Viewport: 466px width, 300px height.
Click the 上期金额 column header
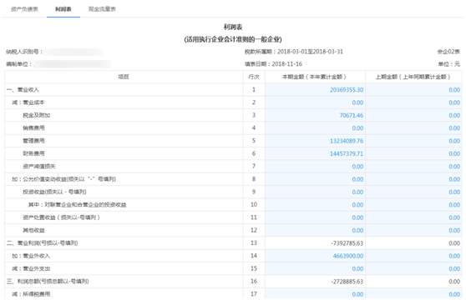tap(413, 77)
